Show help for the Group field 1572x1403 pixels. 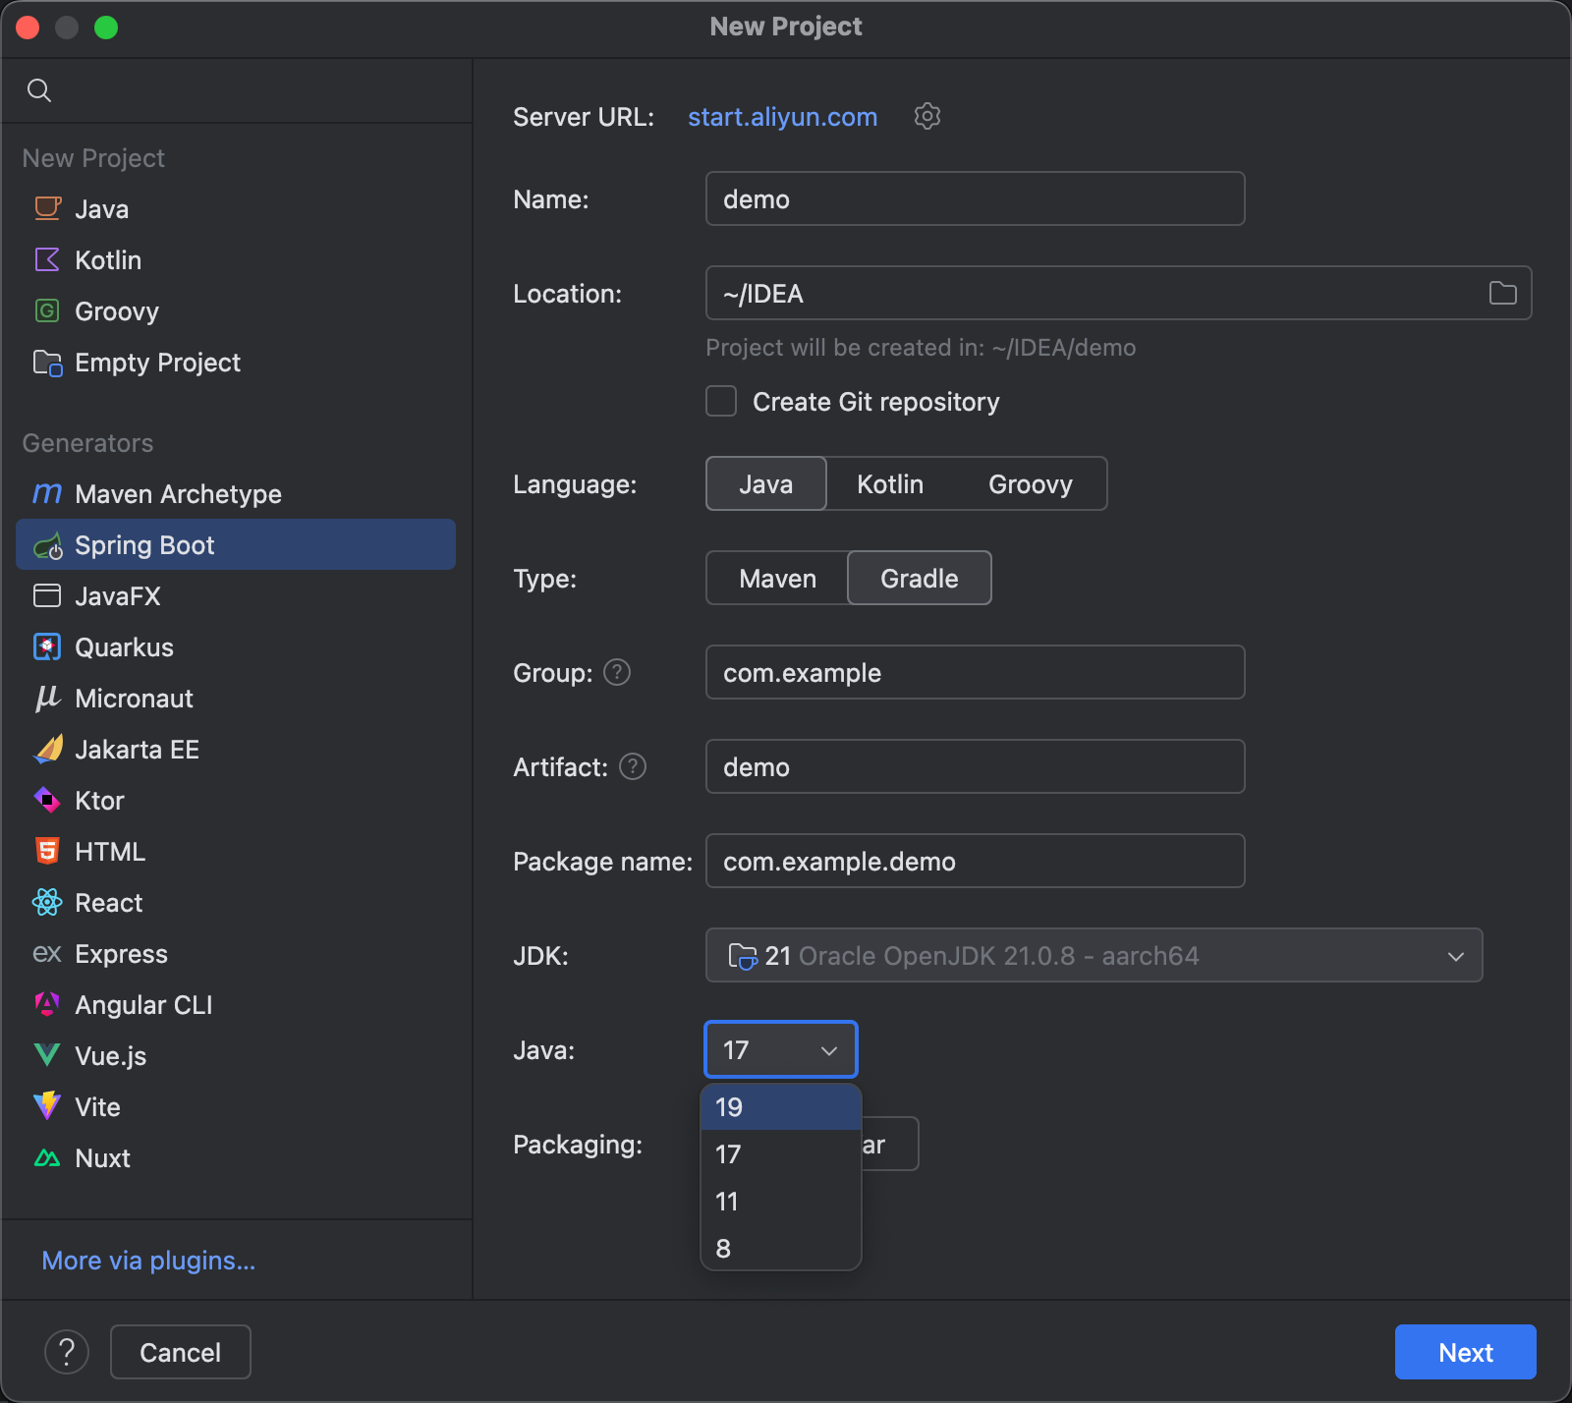(x=617, y=672)
